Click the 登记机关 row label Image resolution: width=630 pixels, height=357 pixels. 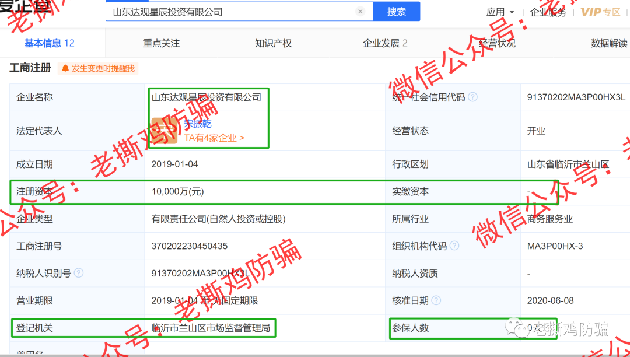pos(34,328)
